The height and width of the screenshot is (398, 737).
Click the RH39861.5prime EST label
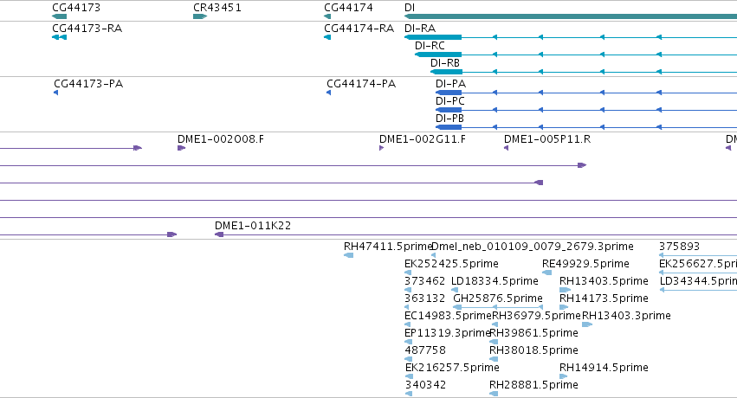tap(533, 333)
